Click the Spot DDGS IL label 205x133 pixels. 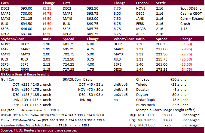191,8
